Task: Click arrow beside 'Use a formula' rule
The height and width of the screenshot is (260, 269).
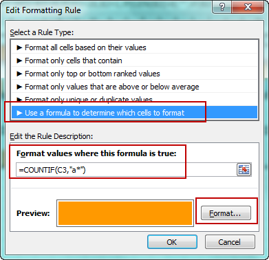Action: 19,113
